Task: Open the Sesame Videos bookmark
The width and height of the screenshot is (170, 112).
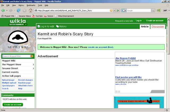Action: pos(23,16)
